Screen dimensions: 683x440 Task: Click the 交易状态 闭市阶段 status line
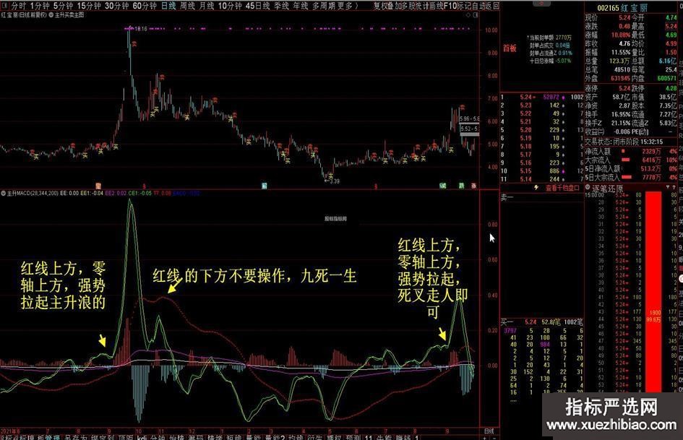coord(624,142)
